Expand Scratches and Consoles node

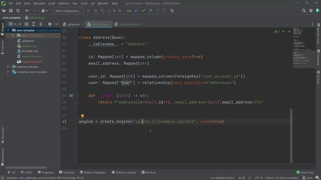point(8,72)
